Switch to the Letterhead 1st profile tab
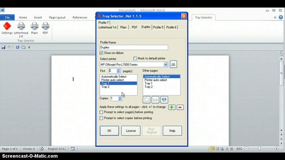The width and height of the screenshot is (285, 160). pos(107,27)
